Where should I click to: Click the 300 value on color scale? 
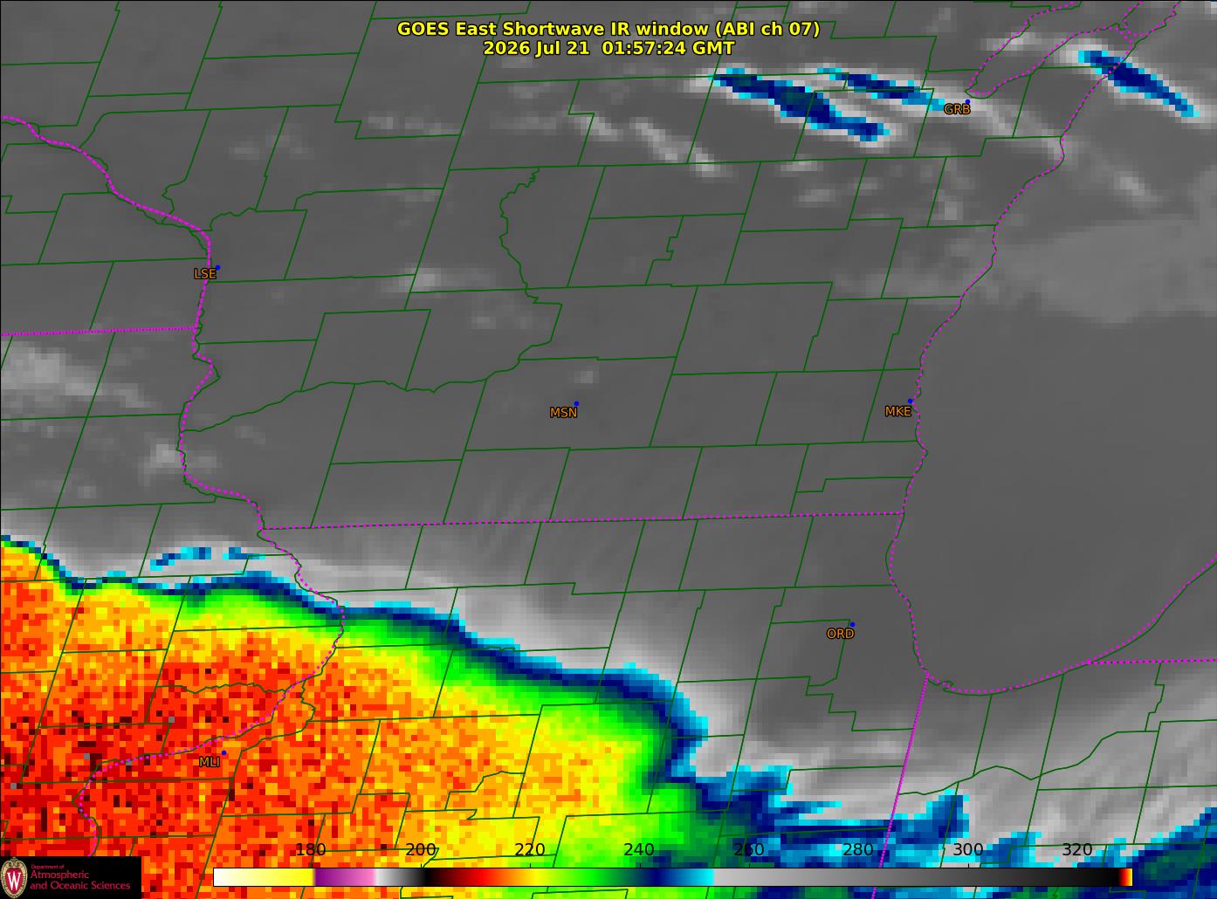[967, 849]
